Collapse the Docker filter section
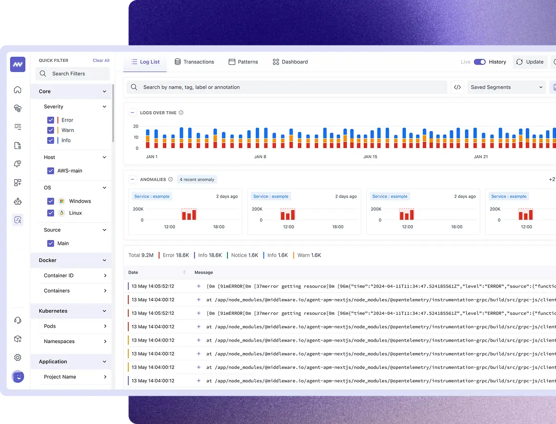 coord(104,261)
